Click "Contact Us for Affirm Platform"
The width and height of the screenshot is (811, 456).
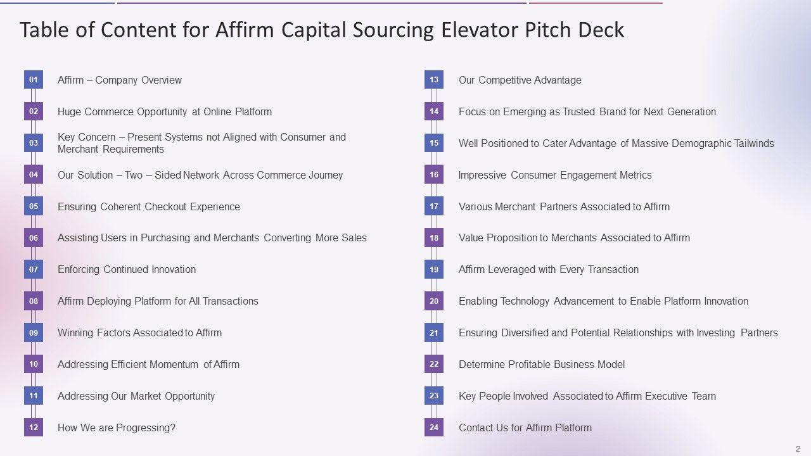[525, 427]
